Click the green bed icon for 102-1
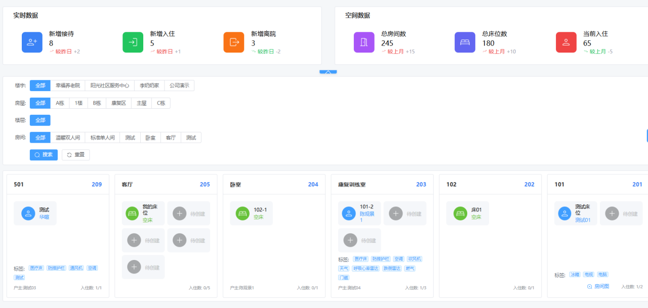648x308 pixels. [x=243, y=213]
